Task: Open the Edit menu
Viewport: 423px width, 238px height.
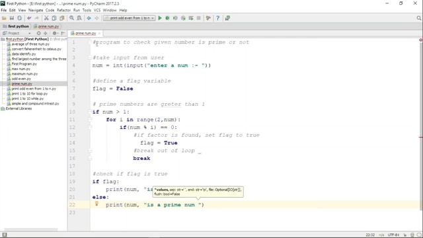Action: point(13,11)
